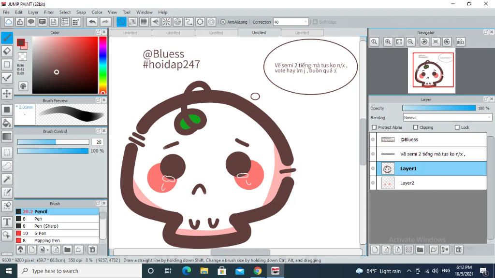Open the Layer menu
Image resolution: width=495 pixels, height=278 pixels.
tap(33, 12)
